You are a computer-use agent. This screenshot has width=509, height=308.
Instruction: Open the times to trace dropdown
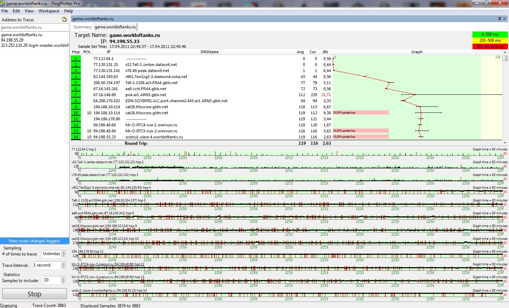[64, 254]
